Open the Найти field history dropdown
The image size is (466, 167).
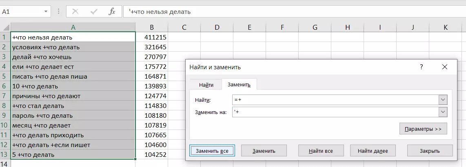click(x=443, y=100)
